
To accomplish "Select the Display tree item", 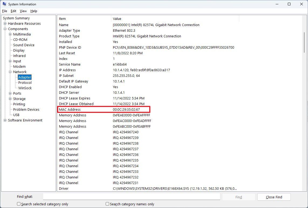I will point(19,50).
